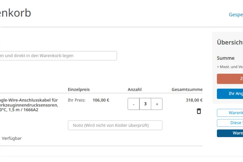Decrease quantity with the minus button
The width and height of the screenshot is (243, 162).
click(134, 104)
